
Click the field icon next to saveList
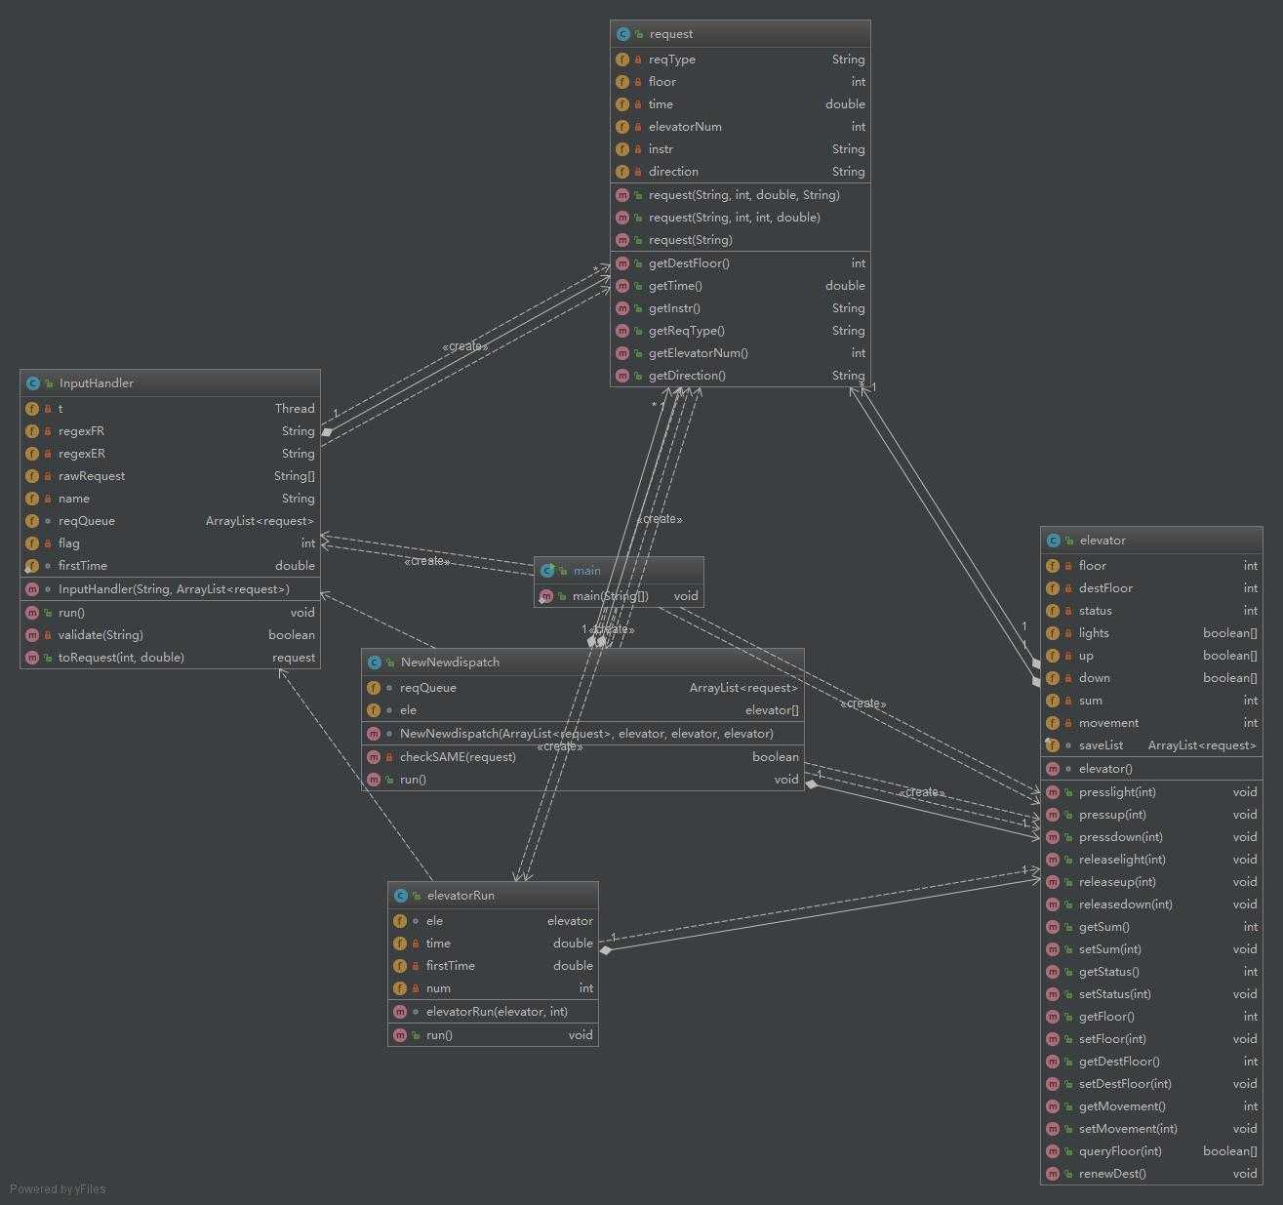click(1053, 745)
